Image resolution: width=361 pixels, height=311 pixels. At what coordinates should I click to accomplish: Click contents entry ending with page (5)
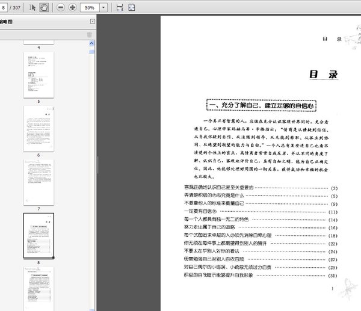pos(261,196)
